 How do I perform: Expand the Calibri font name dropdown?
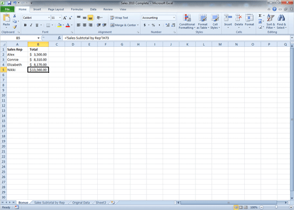(x=49, y=17)
